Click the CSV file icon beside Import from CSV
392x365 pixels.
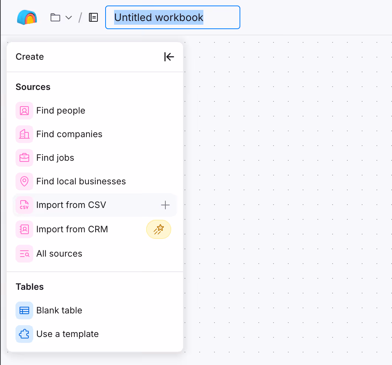click(24, 205)
